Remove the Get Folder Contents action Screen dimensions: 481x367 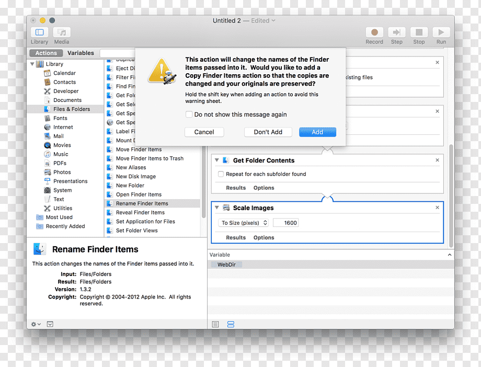click(x=437, y=160)
